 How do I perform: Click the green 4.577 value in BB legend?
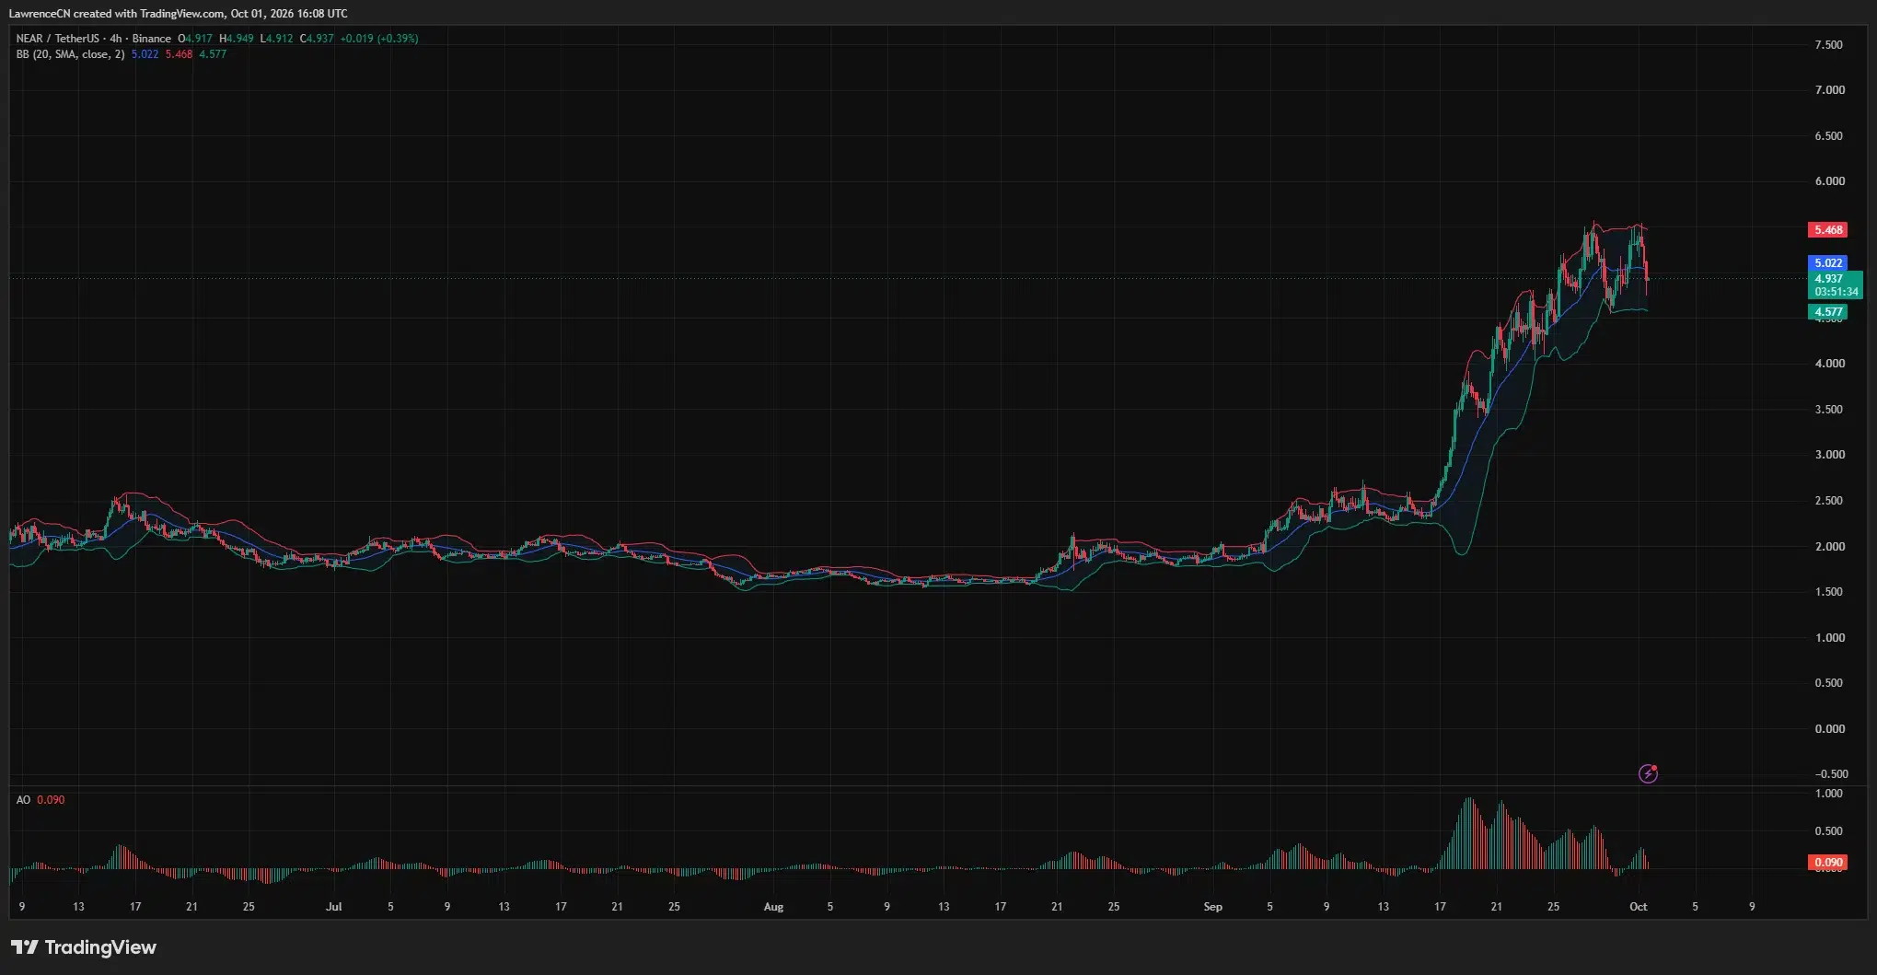click(213, 54)
